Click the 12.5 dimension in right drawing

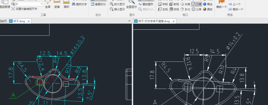coord(194,51)
